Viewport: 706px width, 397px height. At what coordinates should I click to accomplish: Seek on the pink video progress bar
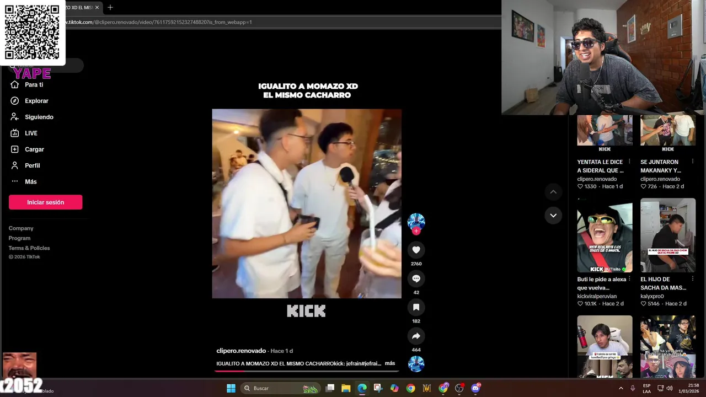[x=307, y=371]
